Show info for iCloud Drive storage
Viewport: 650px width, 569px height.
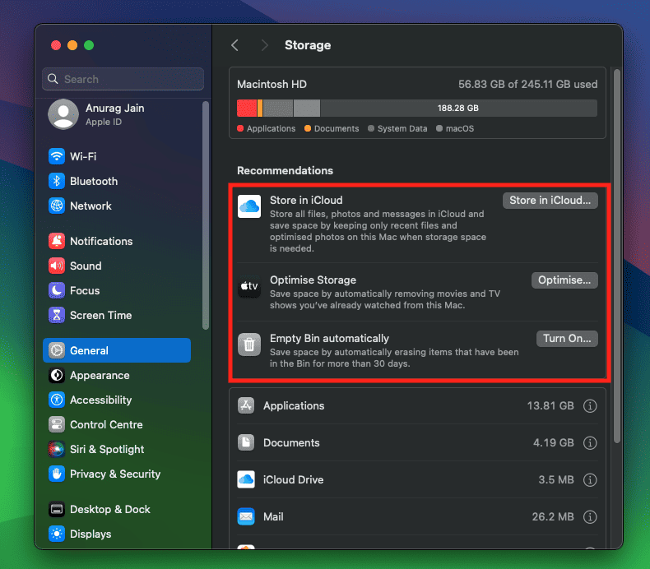coord(590,480)
